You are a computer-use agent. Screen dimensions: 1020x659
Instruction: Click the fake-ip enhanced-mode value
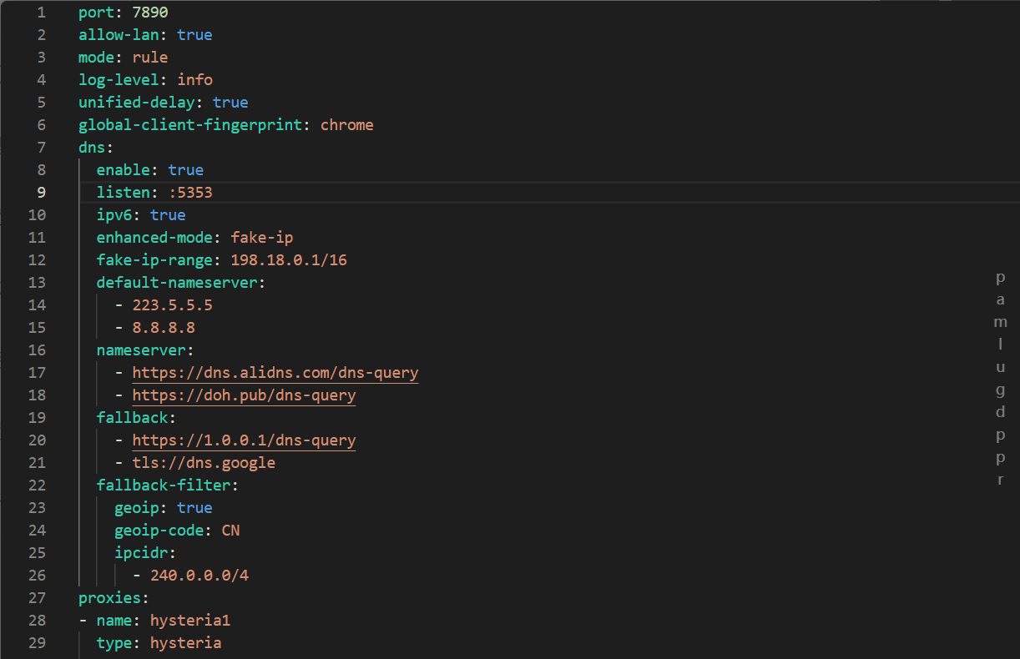[x=261, y=238]
